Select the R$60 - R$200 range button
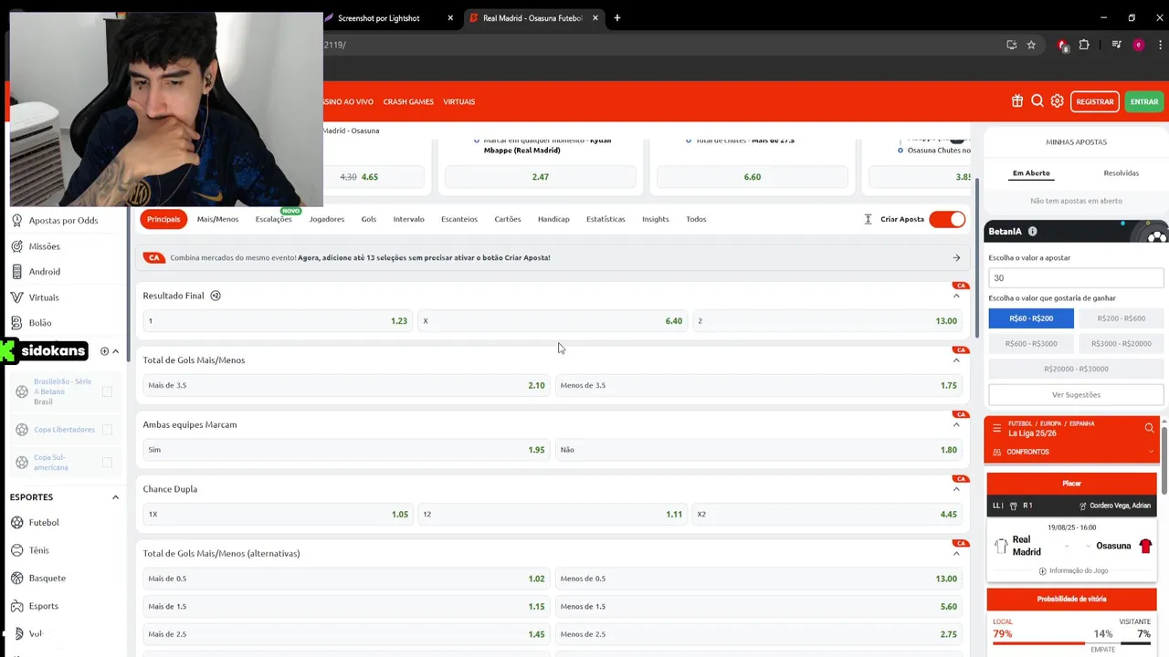The image size is (1169, 657). click(1031, 318)
